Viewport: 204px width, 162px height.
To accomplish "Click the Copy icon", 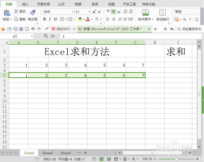I will 16,19.
